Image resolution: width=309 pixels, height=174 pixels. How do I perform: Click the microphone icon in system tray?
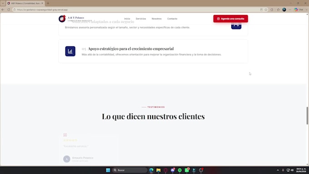[x=283, y=170]
